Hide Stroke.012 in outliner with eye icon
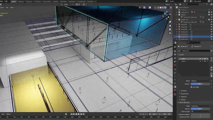213x120 pixels. (x=211, y=32)
